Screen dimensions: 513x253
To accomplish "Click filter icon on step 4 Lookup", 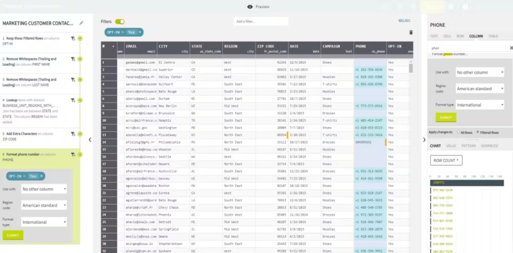I will [73, 100].
